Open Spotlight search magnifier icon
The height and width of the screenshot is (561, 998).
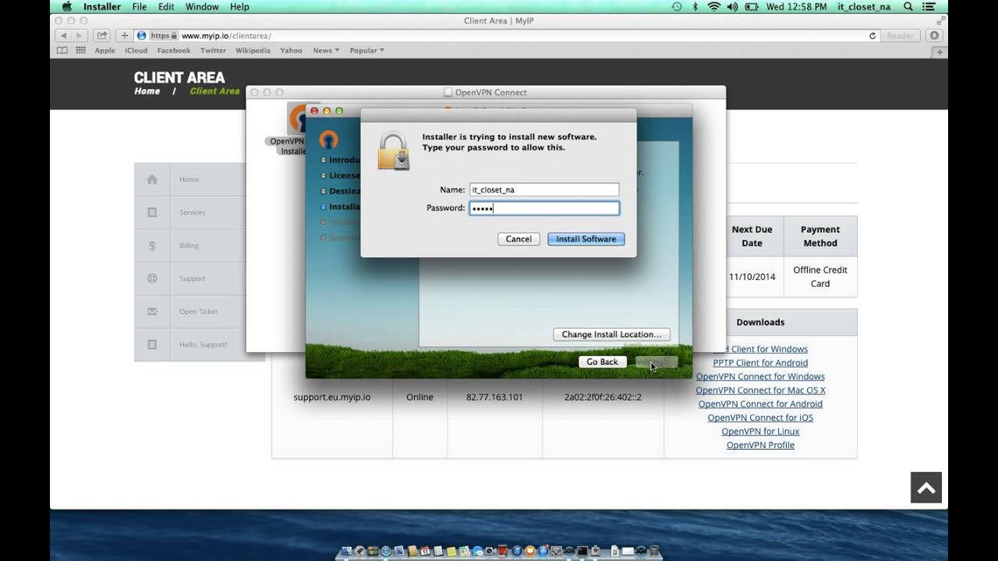[908, 6]
